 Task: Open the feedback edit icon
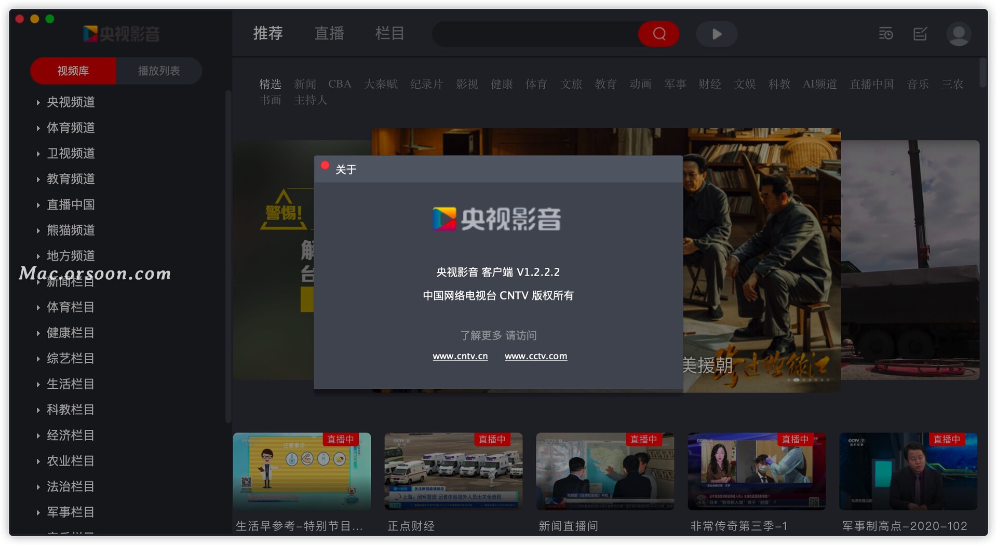[x=920, y=34]
